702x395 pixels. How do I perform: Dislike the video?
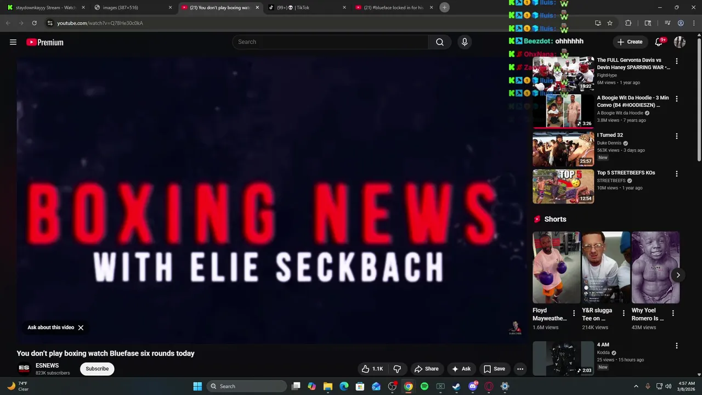[x=397, y=369]
